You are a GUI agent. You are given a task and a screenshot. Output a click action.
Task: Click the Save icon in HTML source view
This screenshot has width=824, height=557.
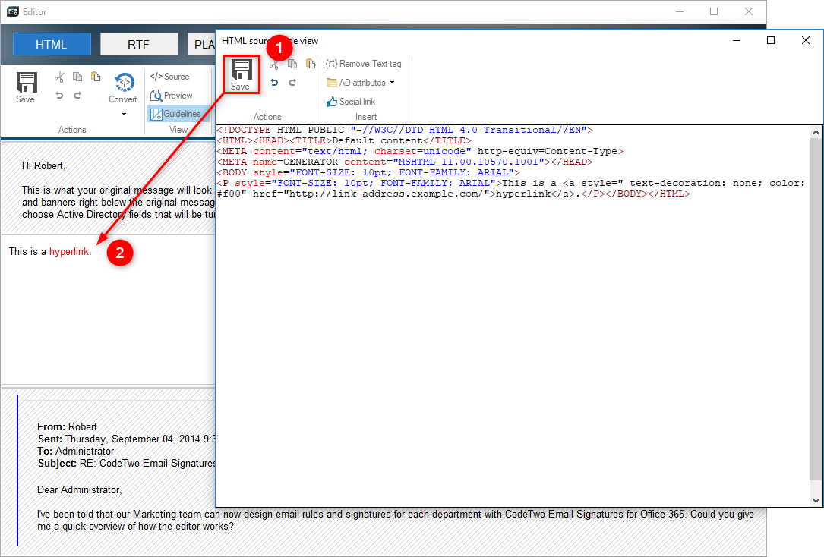point(240,74)
